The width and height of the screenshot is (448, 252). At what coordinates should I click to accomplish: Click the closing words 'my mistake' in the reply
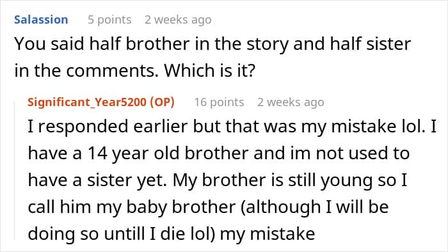(268, 234)
